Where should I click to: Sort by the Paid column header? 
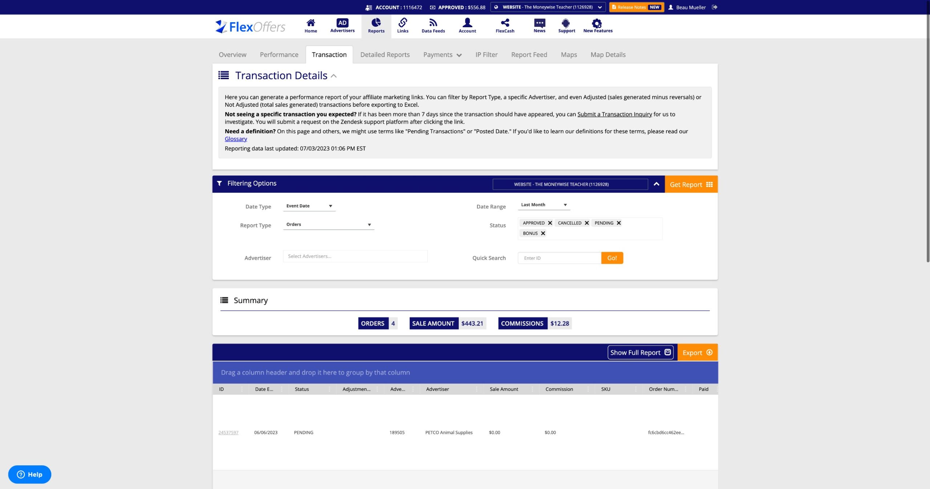(x=703, y=389)
